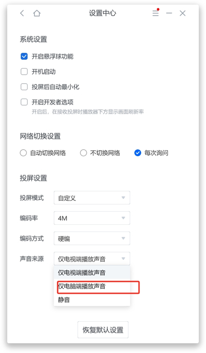206x353 pixels.
Task: Minimize the 设置中心 window
Action: click(x=169, y=13)
